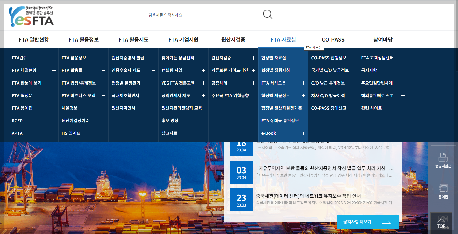Open 자사 C/O 발급이력 link
The height and width of the screenshot is (234, 458).
point(328,96)
